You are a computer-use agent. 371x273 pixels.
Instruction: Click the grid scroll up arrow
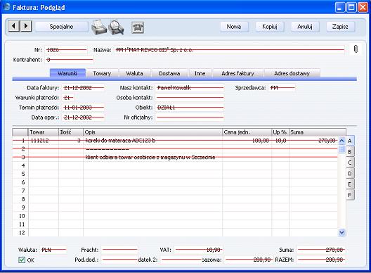click(341, 141)
